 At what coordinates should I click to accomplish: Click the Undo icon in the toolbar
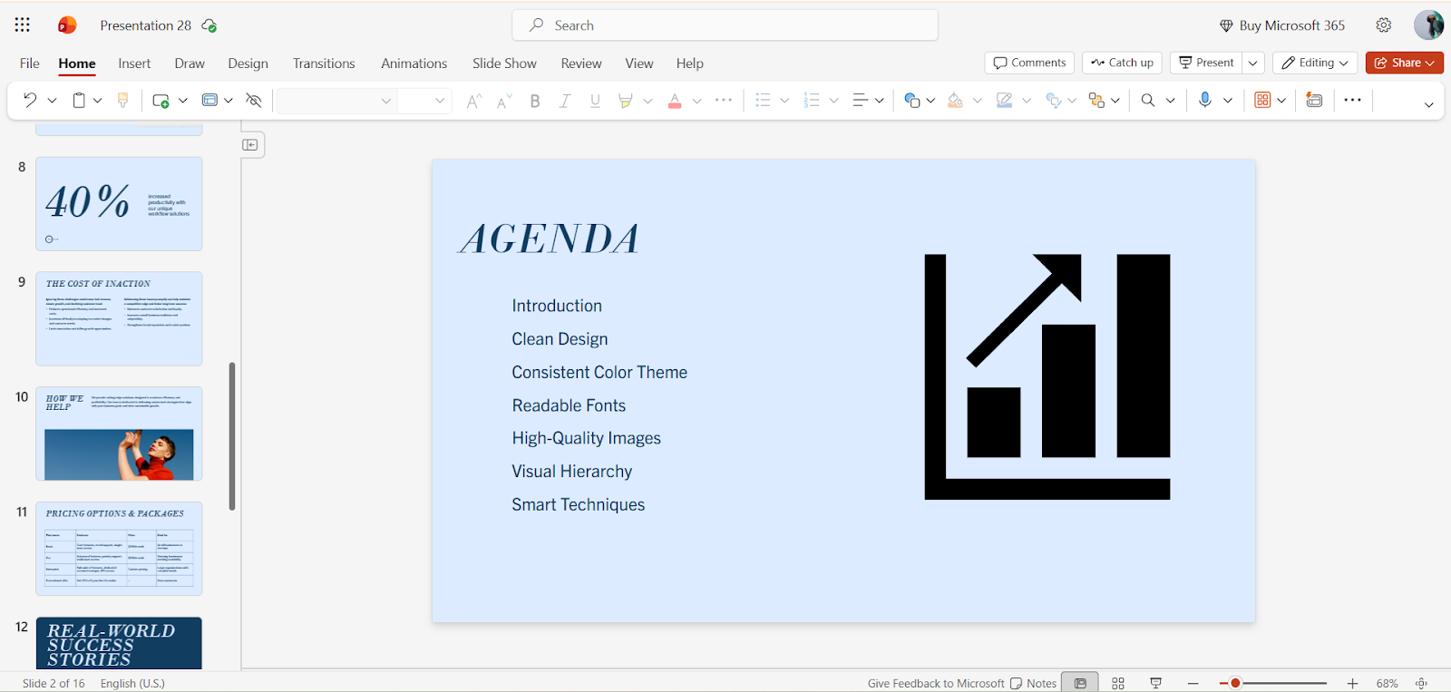30,101
